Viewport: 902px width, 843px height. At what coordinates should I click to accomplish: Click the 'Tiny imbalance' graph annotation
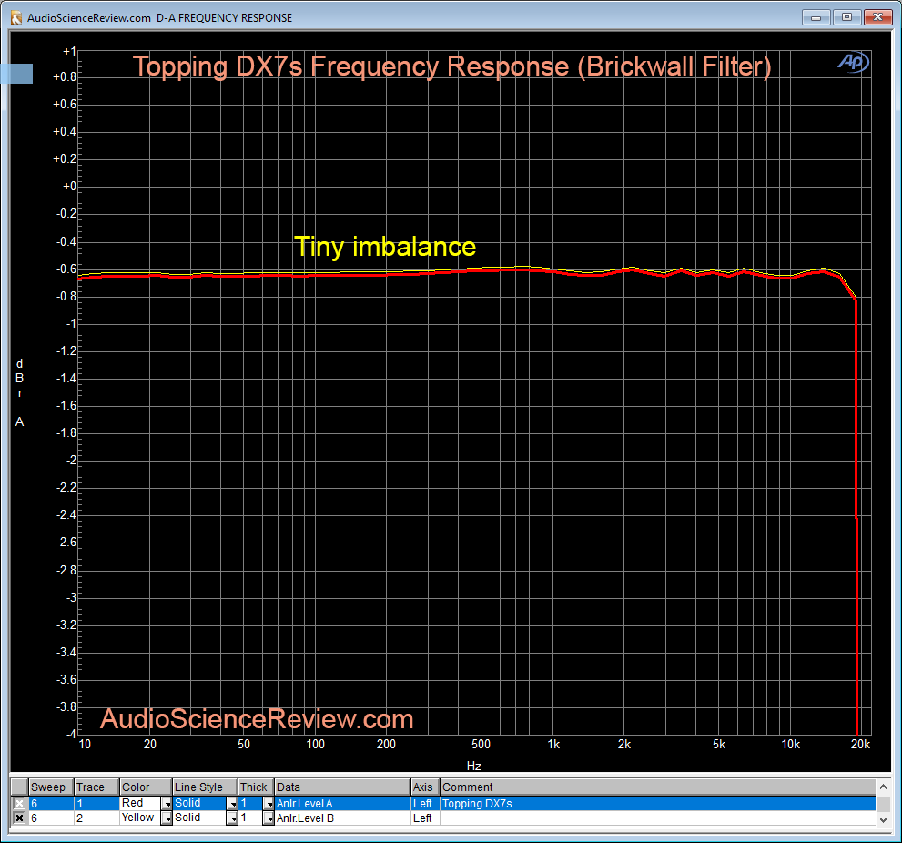385,247
